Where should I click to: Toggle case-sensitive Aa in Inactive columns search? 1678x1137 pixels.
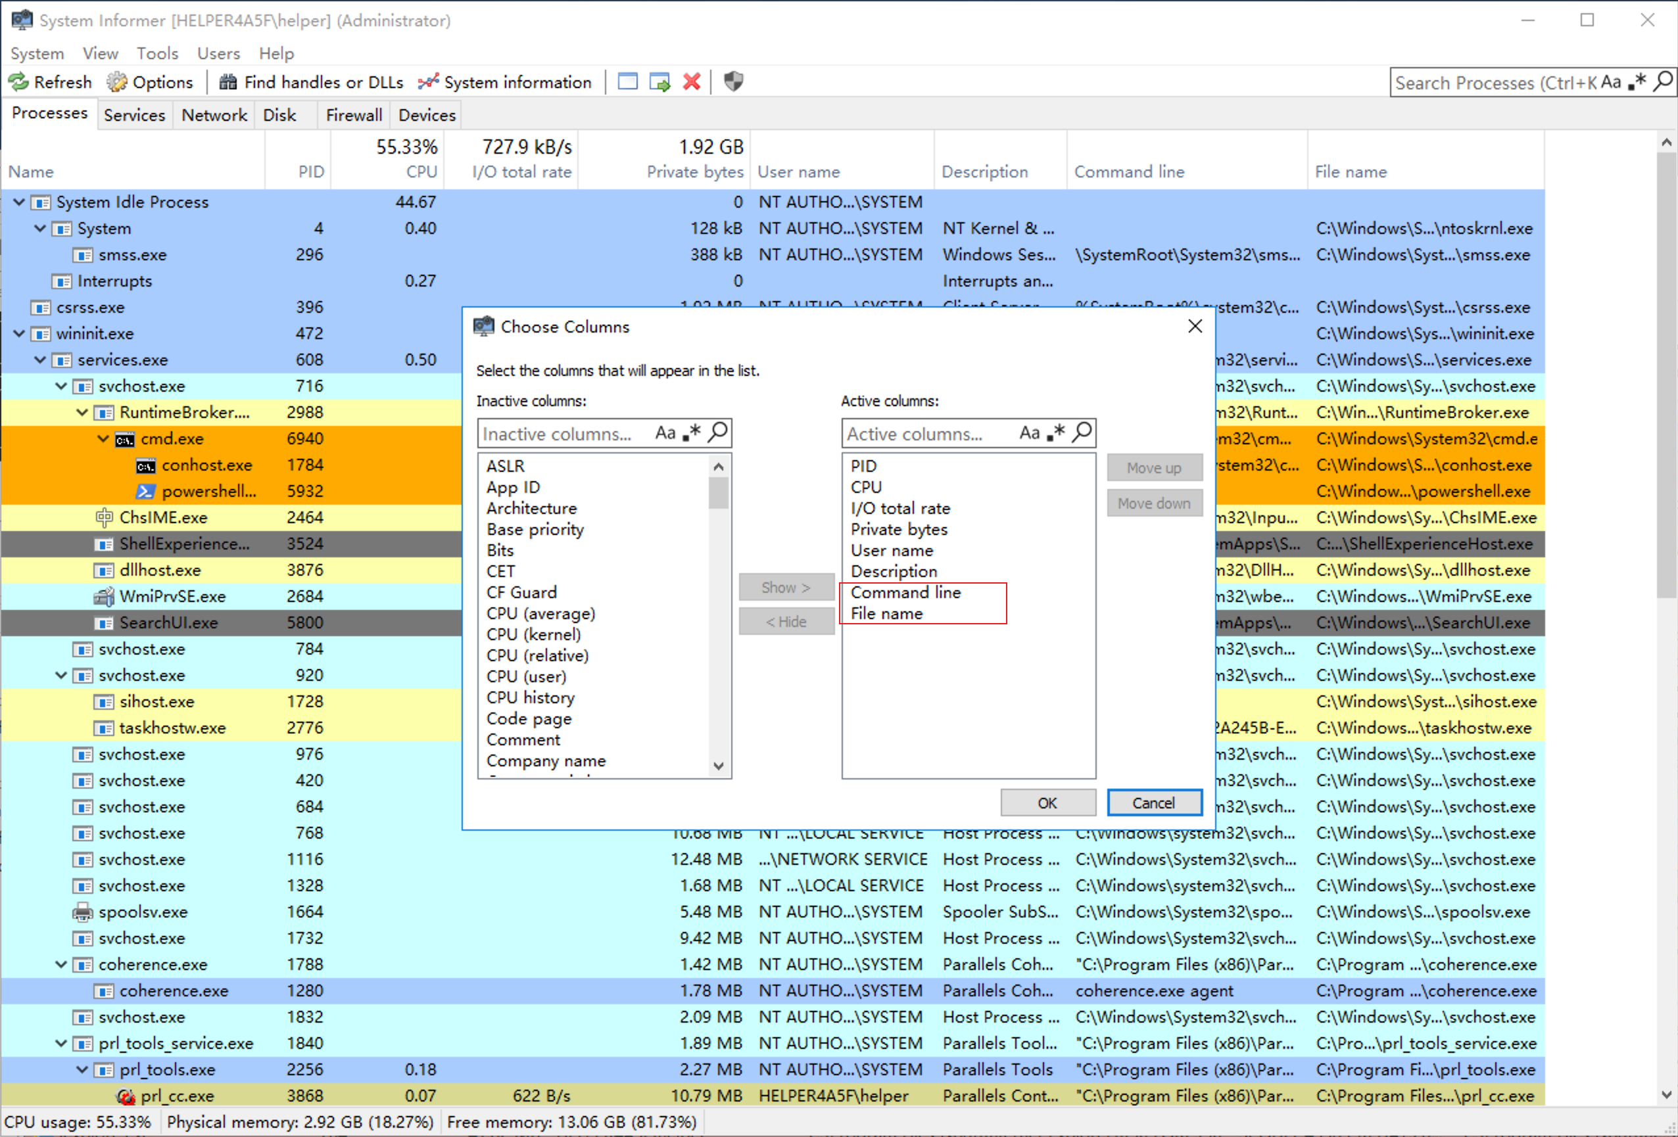665,433
